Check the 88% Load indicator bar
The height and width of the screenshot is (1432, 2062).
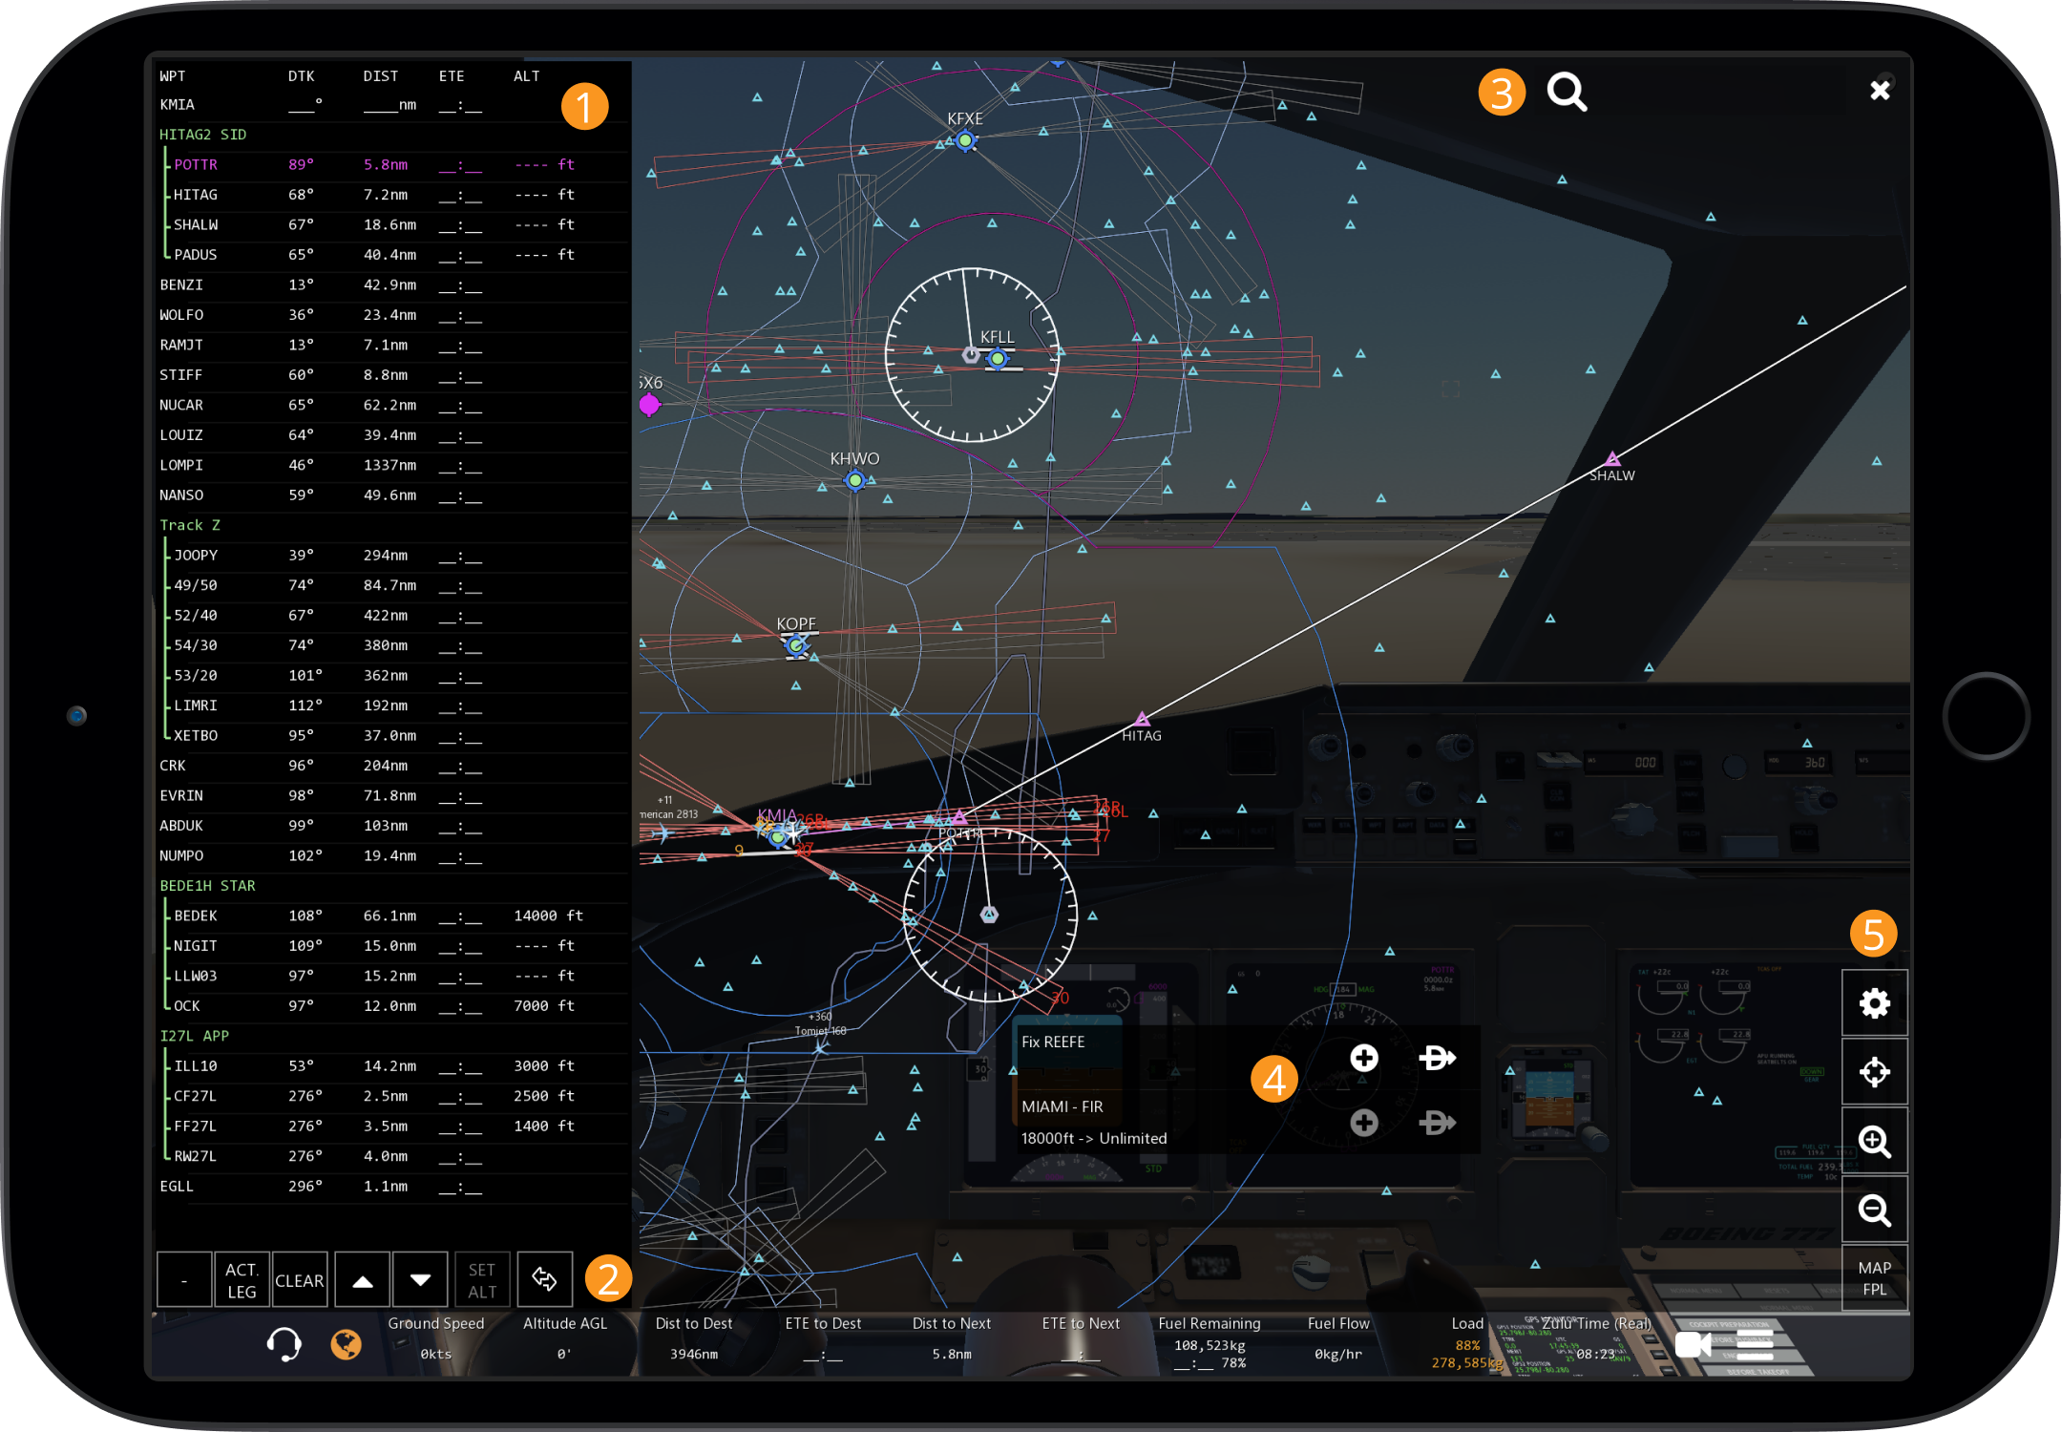pos(1467,1344)
